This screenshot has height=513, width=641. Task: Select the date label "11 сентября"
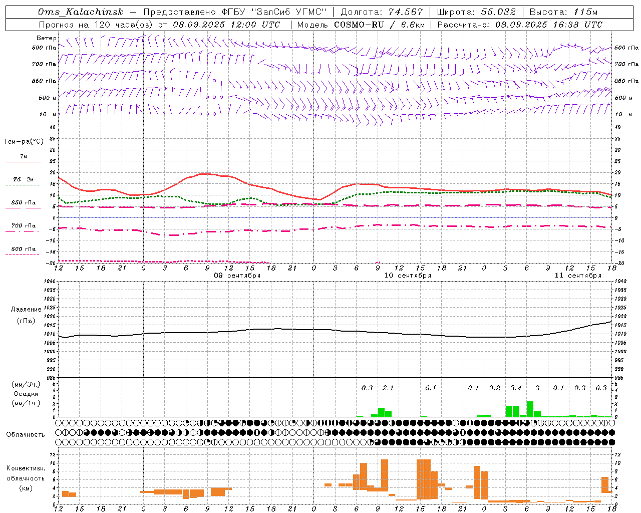coord(578,276)
